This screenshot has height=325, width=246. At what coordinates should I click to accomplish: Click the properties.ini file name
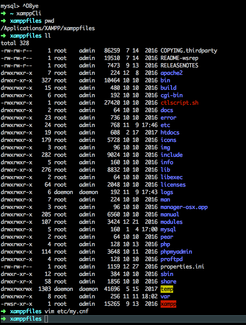183,267
